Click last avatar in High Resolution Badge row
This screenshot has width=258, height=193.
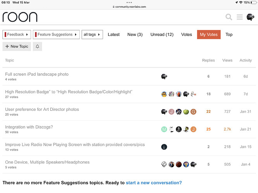coord(193,94)
